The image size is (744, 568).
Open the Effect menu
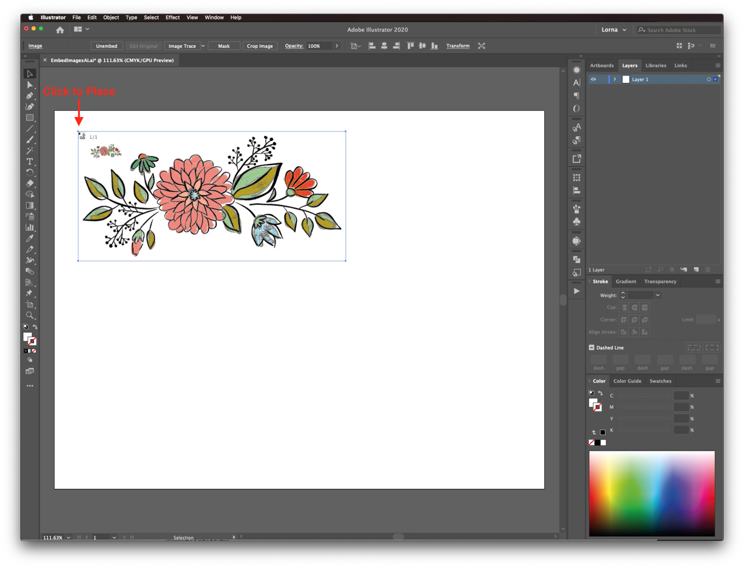pyautogui.click(x=173, y=17)
